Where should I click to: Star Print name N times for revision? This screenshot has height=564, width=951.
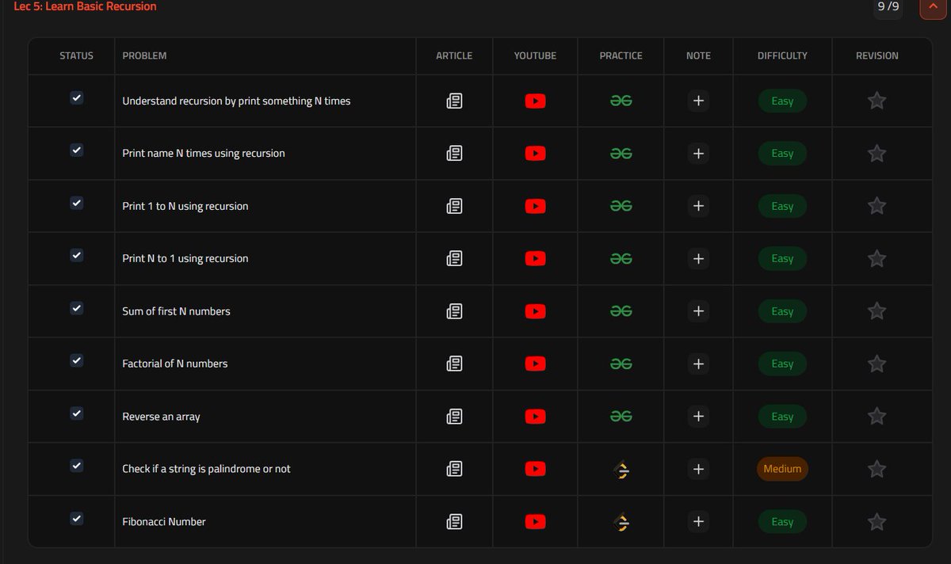coord(877,153)
